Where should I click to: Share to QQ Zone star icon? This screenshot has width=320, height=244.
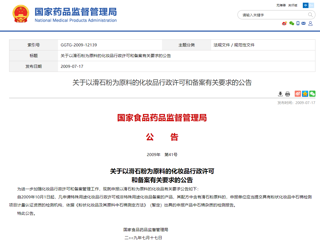(x=305, y=94)
